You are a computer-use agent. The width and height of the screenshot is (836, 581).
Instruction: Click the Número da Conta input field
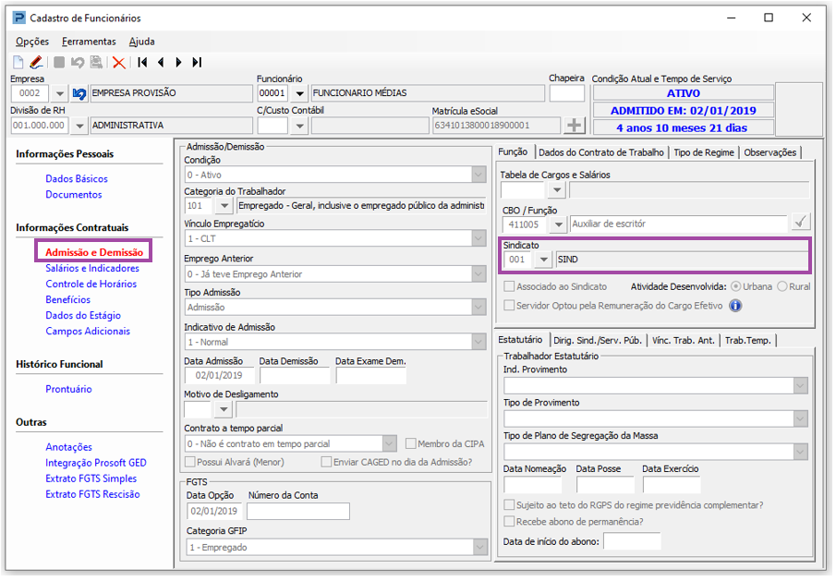tap(298, 511)
